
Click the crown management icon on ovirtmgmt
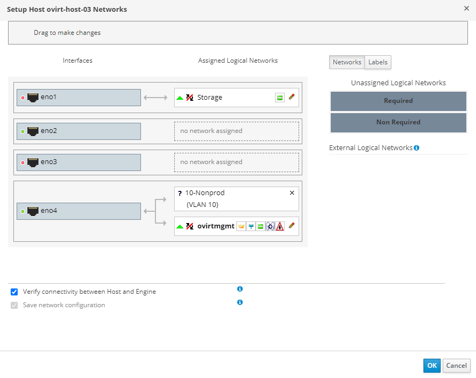pyautogui.click(x=241, y=226)
